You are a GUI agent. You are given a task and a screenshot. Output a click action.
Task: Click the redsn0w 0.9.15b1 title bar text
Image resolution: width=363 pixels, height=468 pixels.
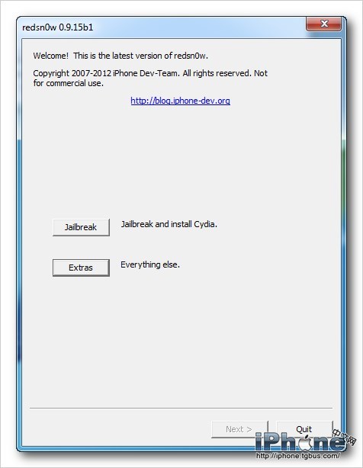point(58,27)
